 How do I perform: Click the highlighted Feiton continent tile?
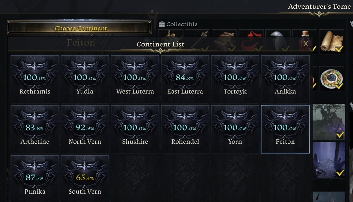(285, 129)
